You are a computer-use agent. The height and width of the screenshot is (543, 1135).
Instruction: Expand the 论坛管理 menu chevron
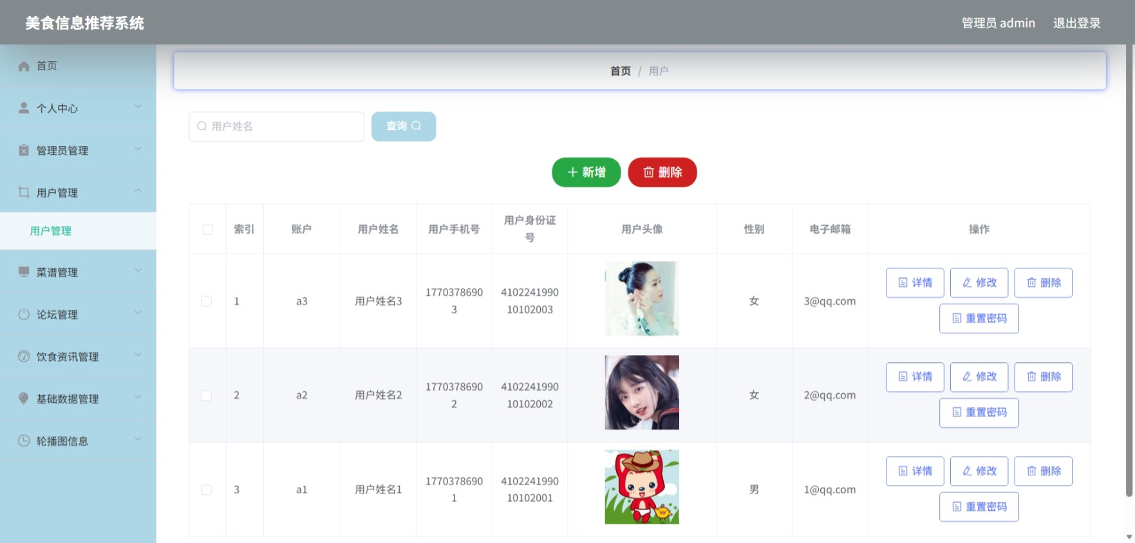138,313
